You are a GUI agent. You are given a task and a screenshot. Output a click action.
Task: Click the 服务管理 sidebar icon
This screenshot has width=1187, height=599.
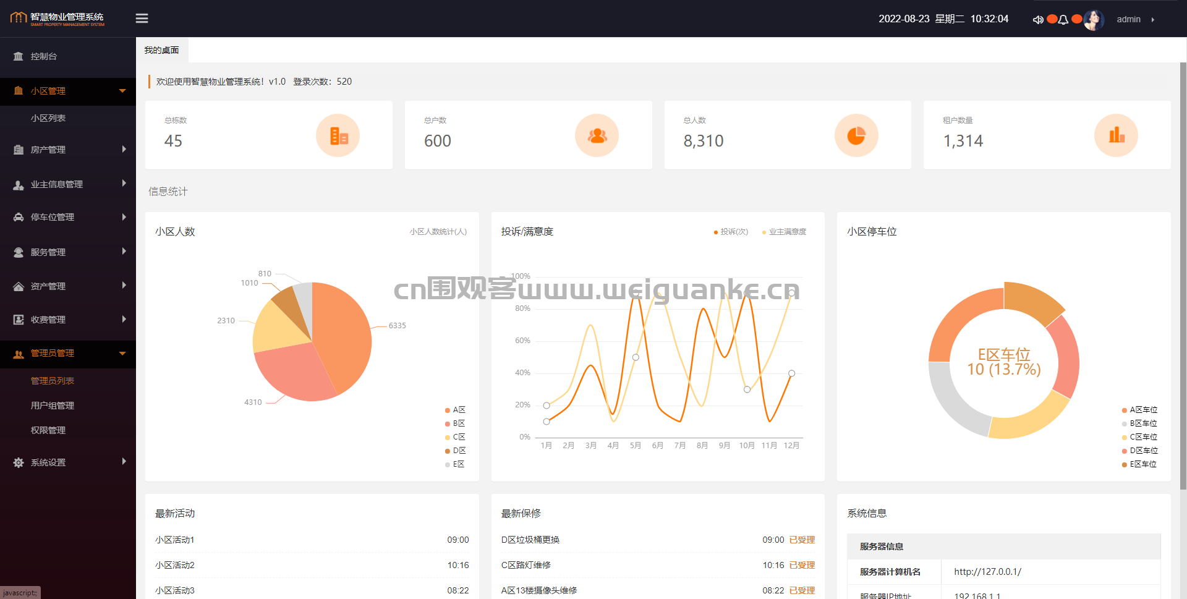click(x=19, y=252)
